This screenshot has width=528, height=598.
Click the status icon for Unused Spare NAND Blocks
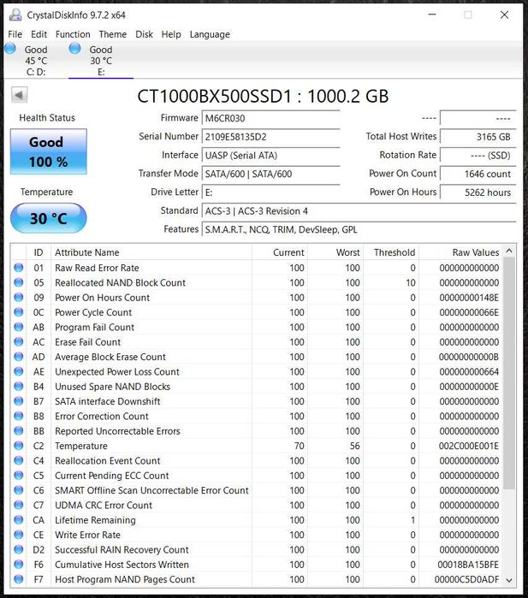pyautogui.click(x=18, y=386)
